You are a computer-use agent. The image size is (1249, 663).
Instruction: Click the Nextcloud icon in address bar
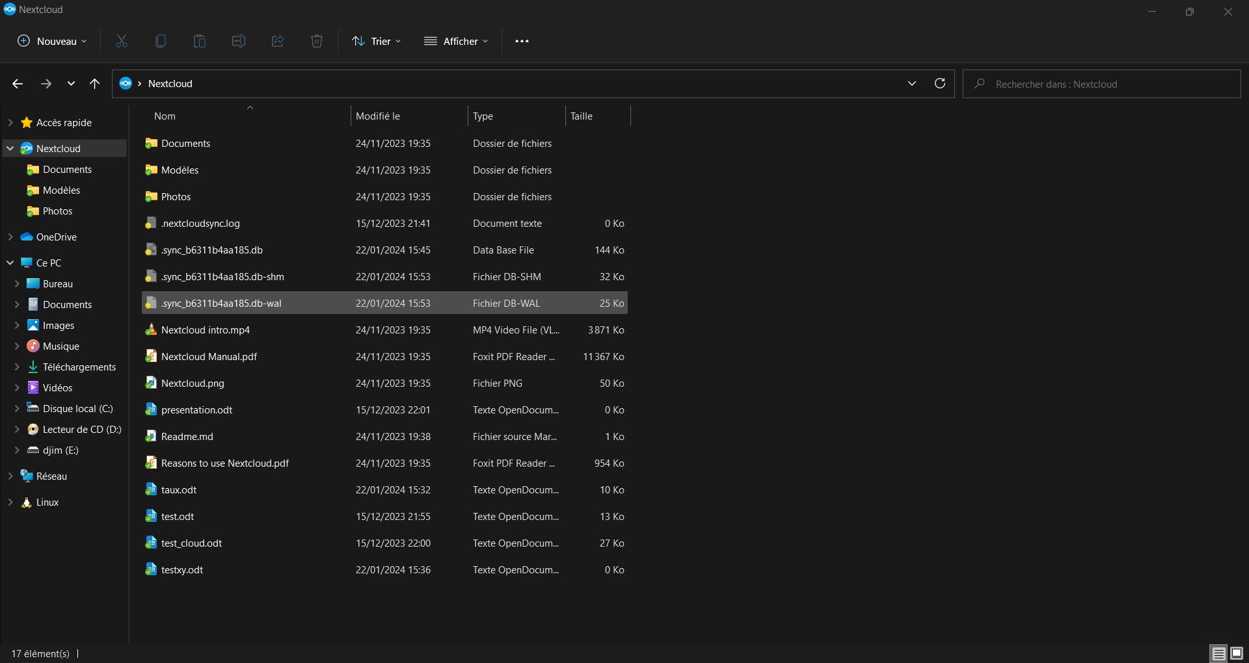[x=126, y=83]
